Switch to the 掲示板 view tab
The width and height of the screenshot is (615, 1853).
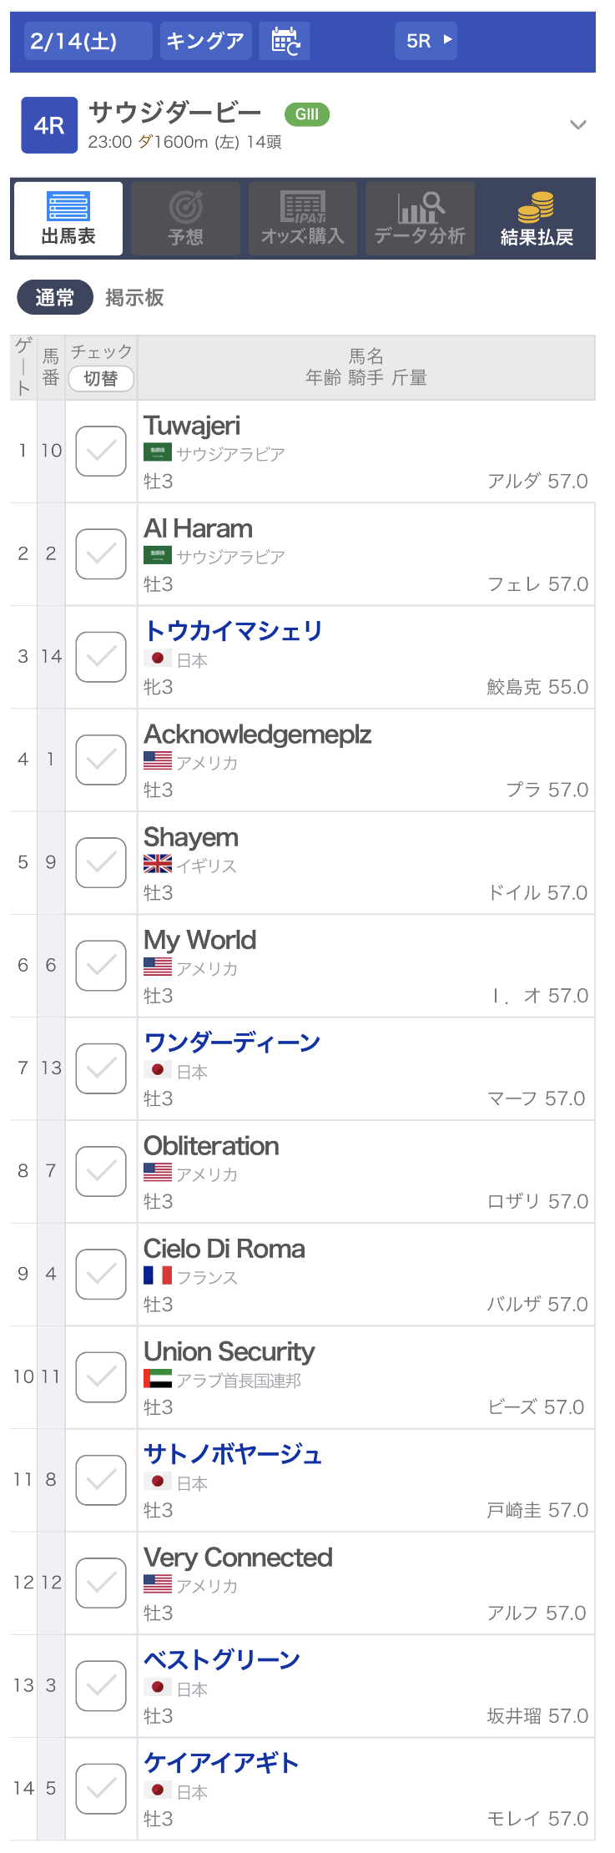pyautogui.click(x=134, y=298)
